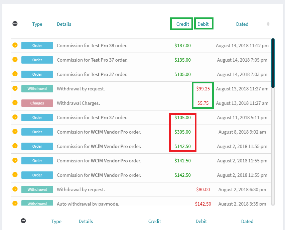The height and width of the screenshot is (230, 285).
Task: Click the $99.25 debit amount on August 13
Action: [203, 88]
